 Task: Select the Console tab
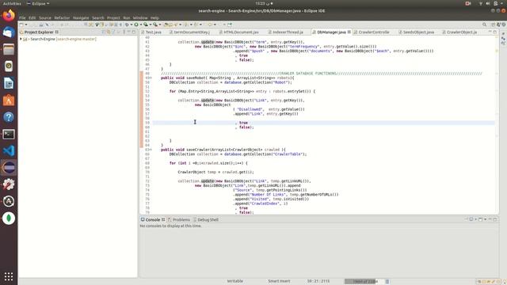tap(153, 220)
